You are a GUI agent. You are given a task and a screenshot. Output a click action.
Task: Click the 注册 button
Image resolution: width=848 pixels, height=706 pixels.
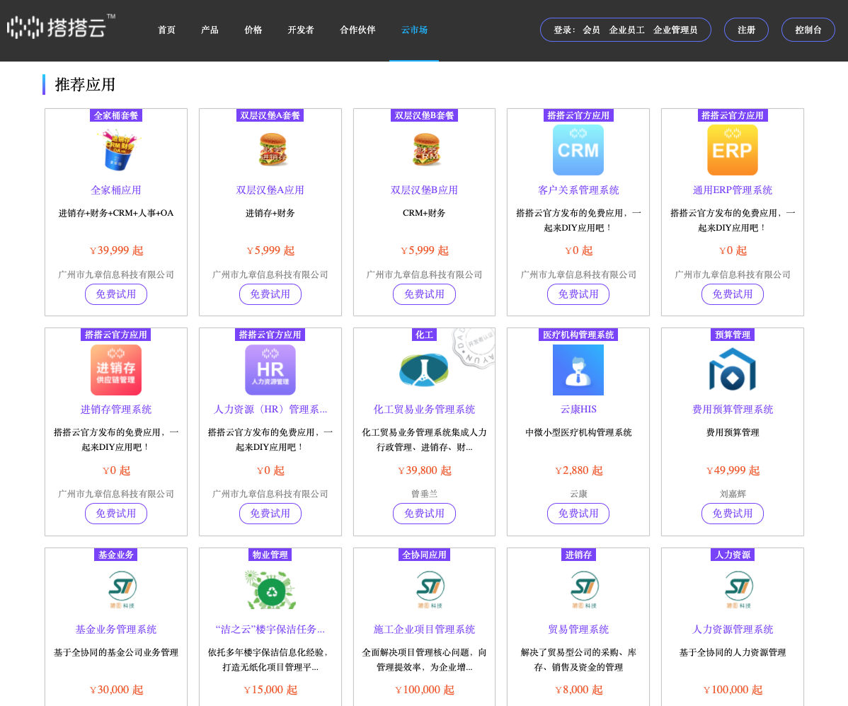(746, 30)
